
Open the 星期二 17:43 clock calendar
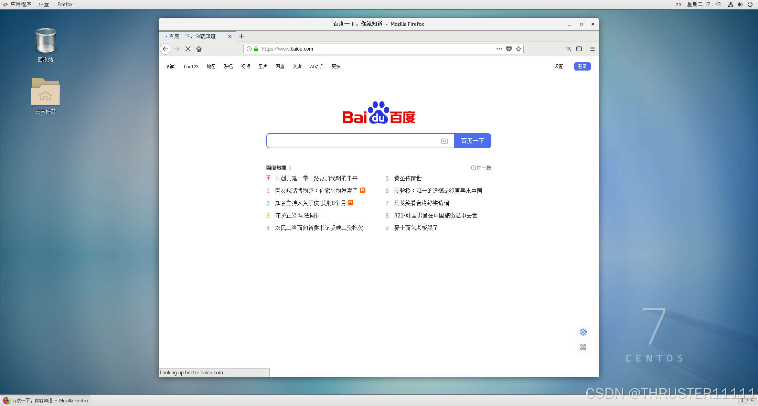tap(704, 4)
